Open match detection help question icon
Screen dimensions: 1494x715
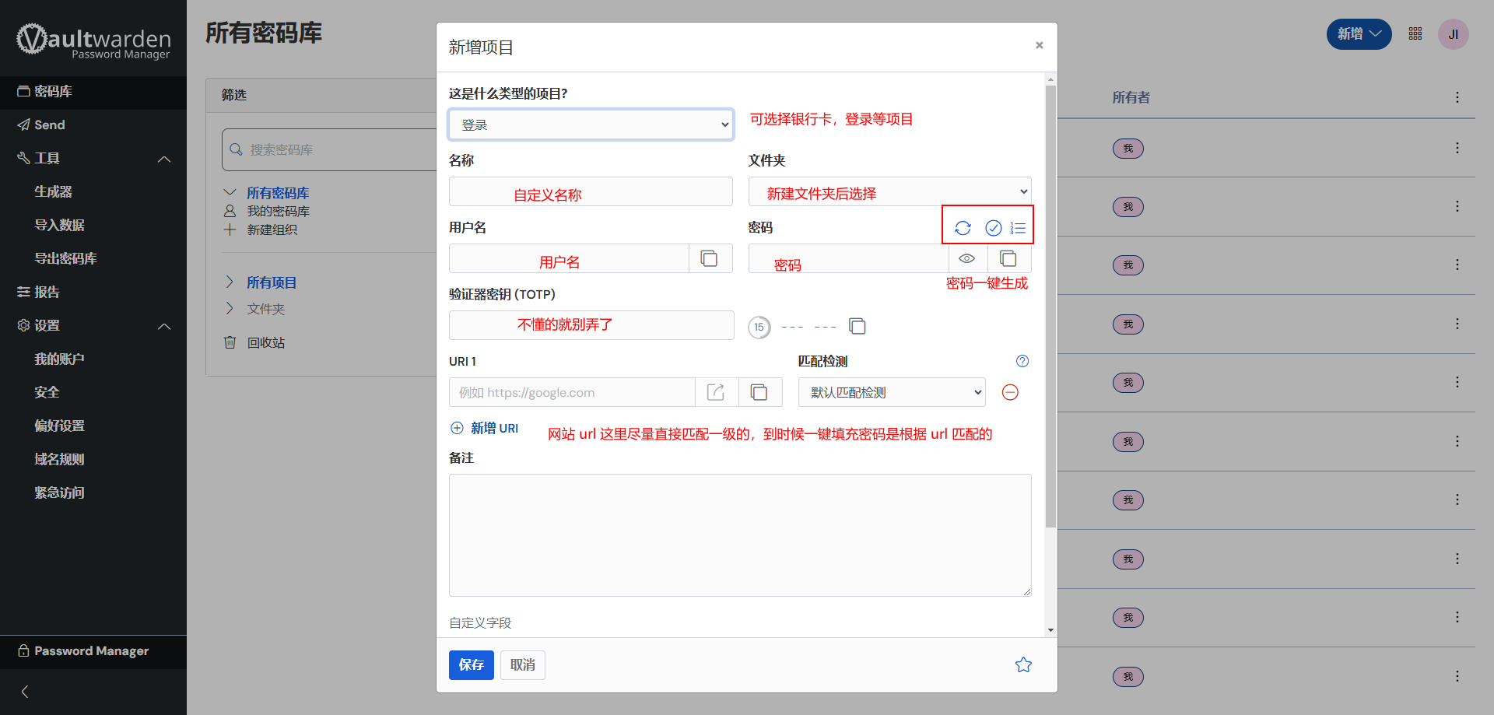(1022, 361)
